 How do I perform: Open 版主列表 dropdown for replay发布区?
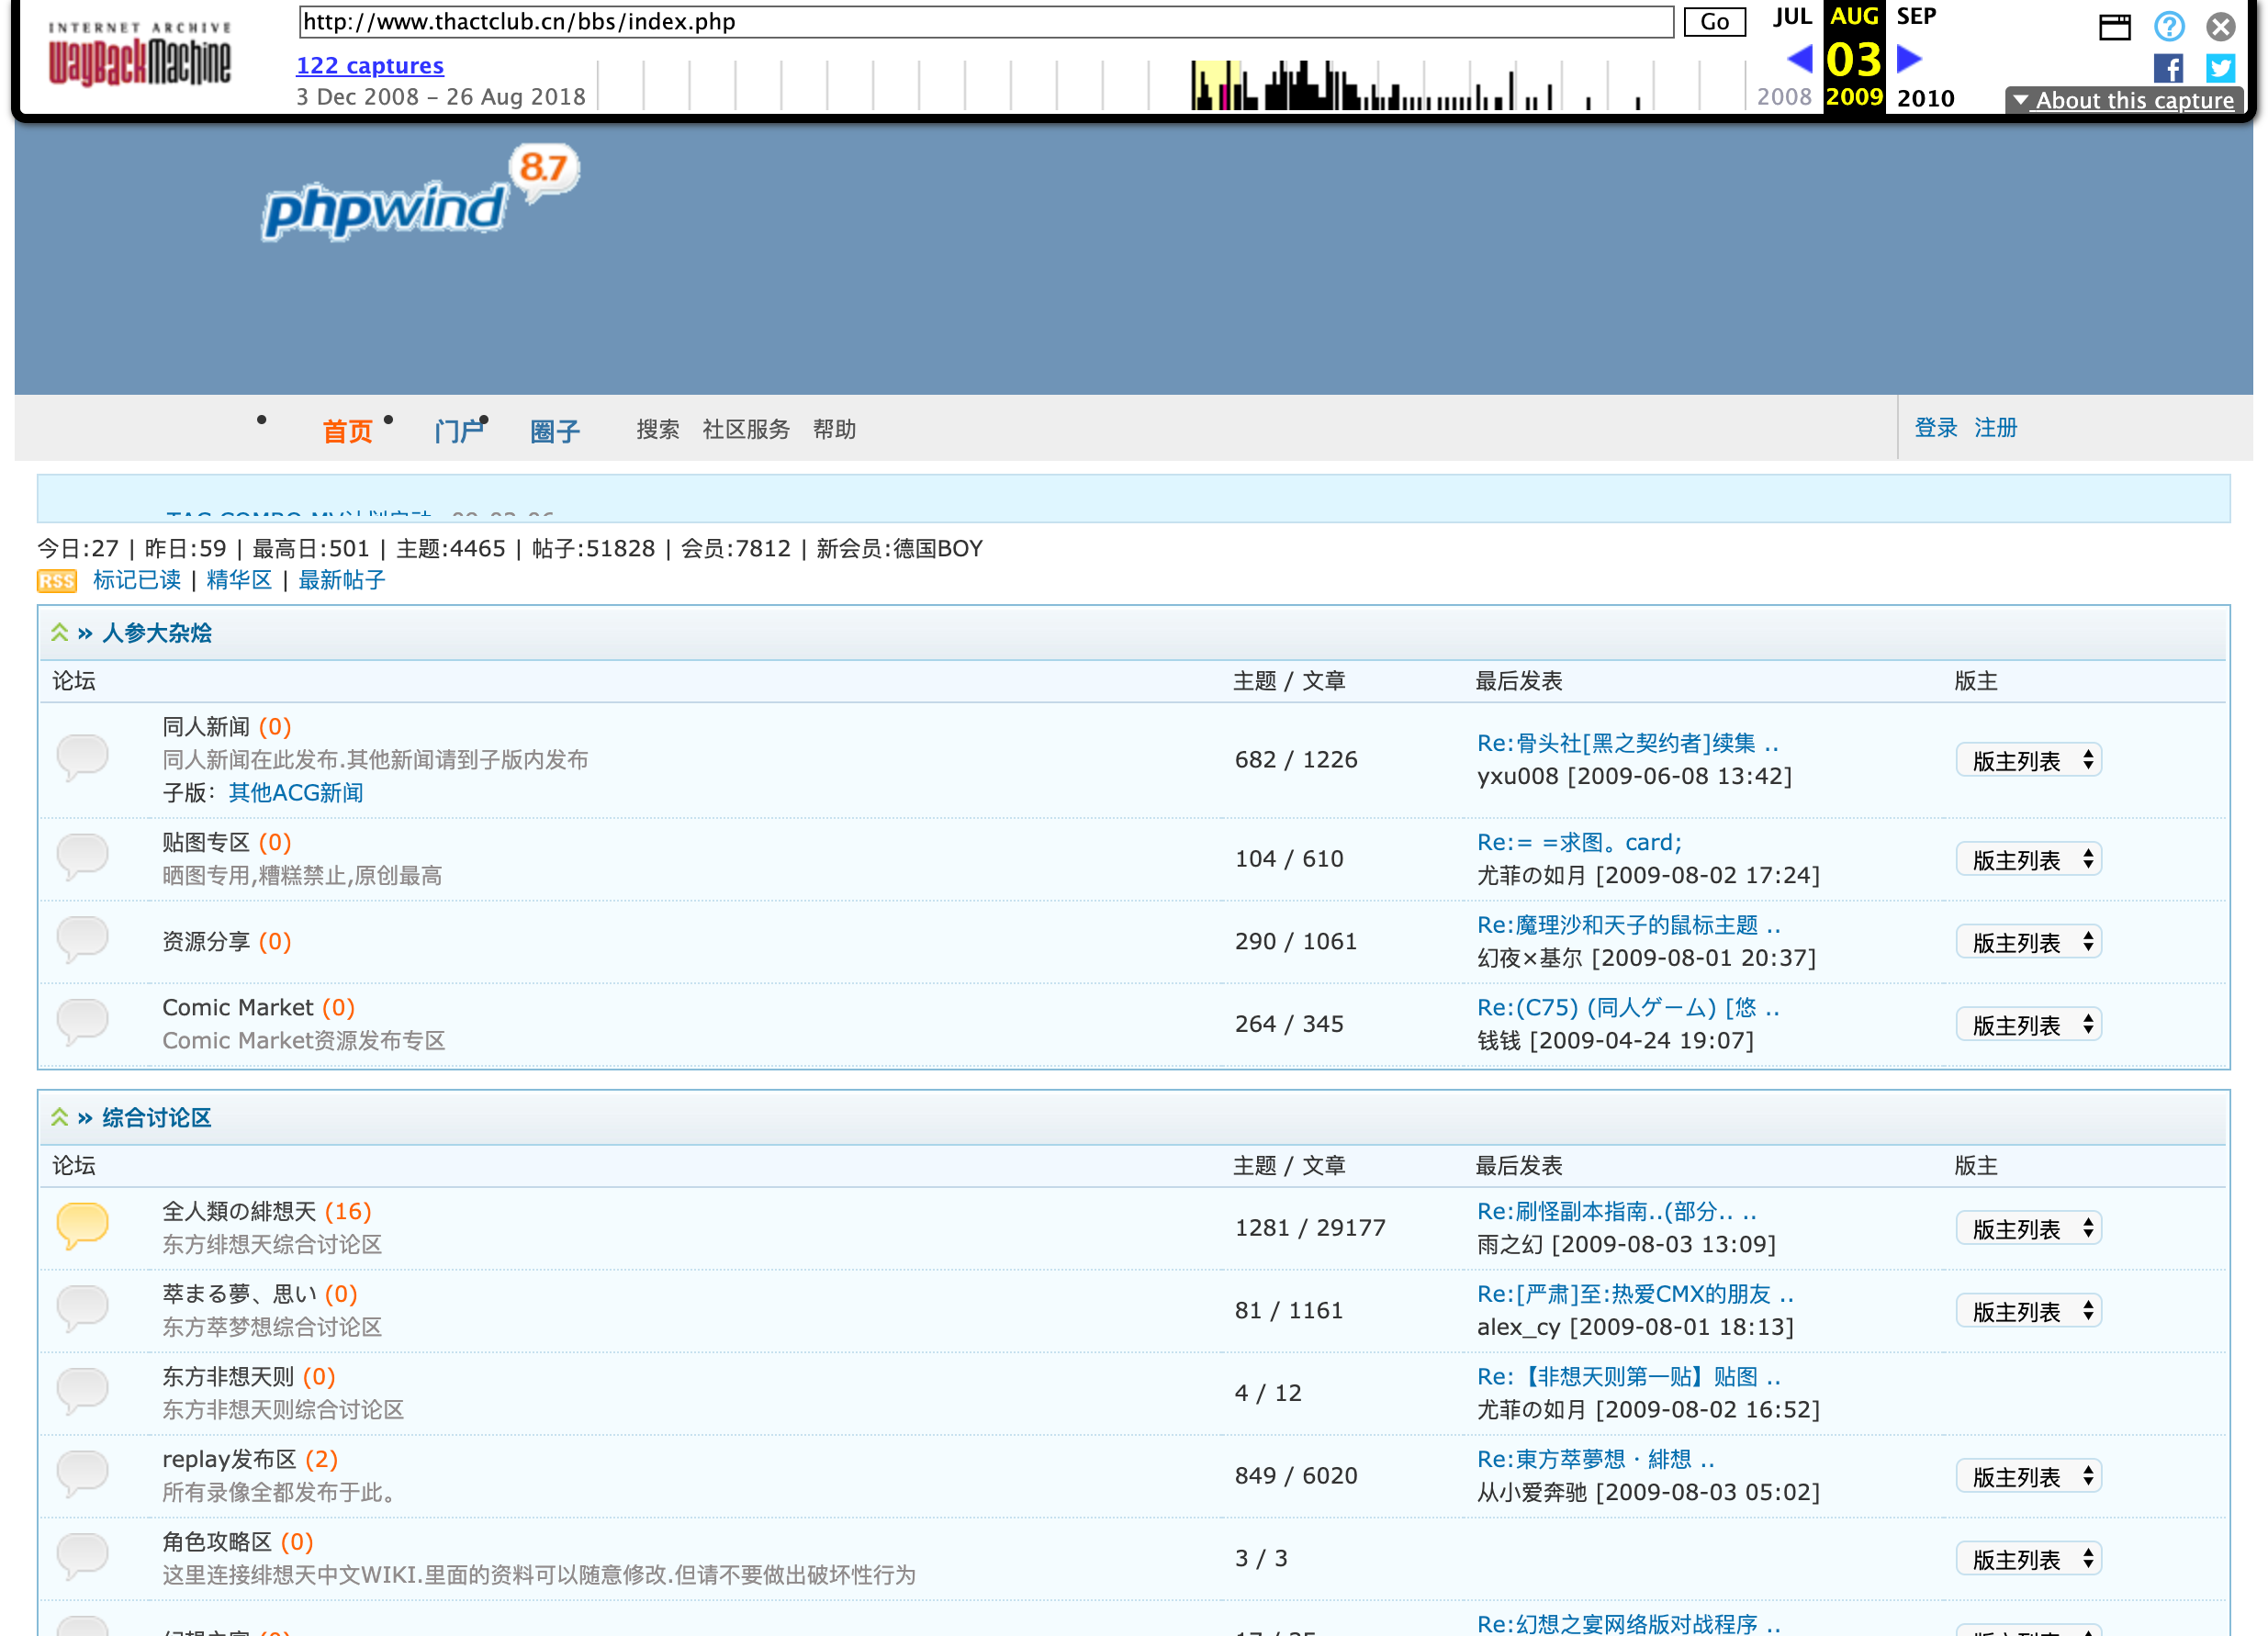[x=2029, y=1476]
